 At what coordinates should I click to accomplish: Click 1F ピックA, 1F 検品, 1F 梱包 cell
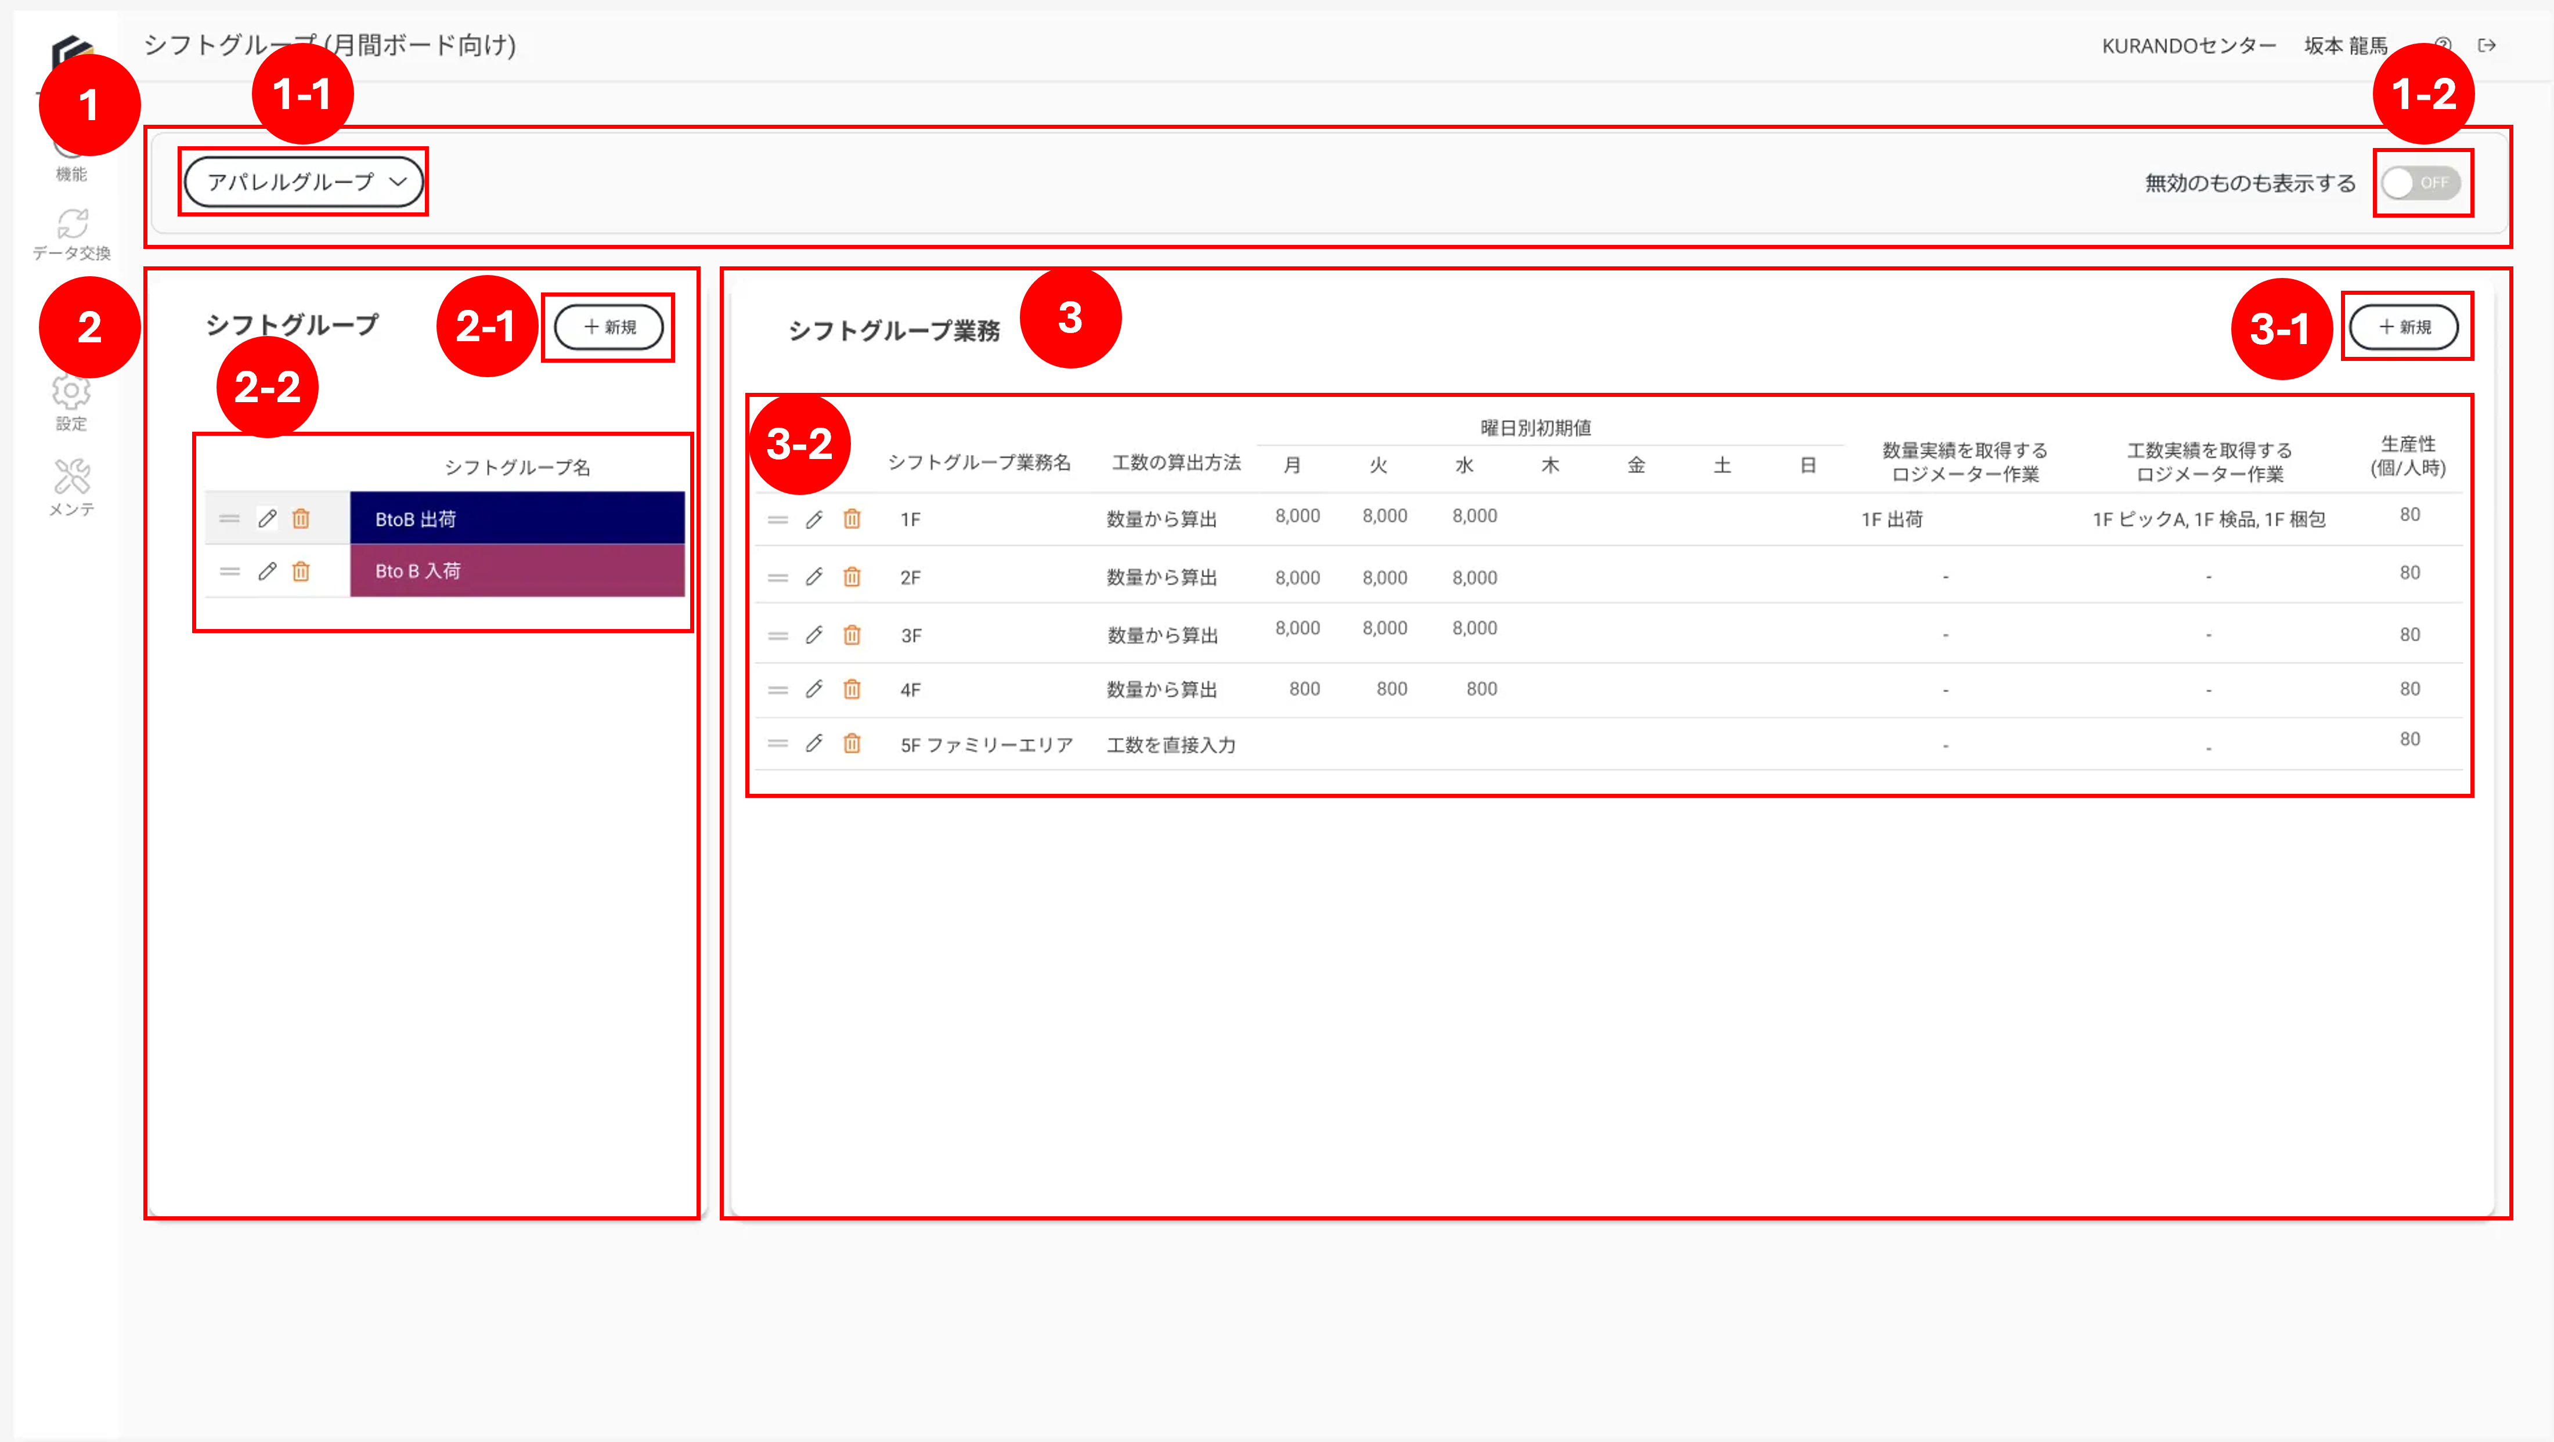coord(2209,519)
